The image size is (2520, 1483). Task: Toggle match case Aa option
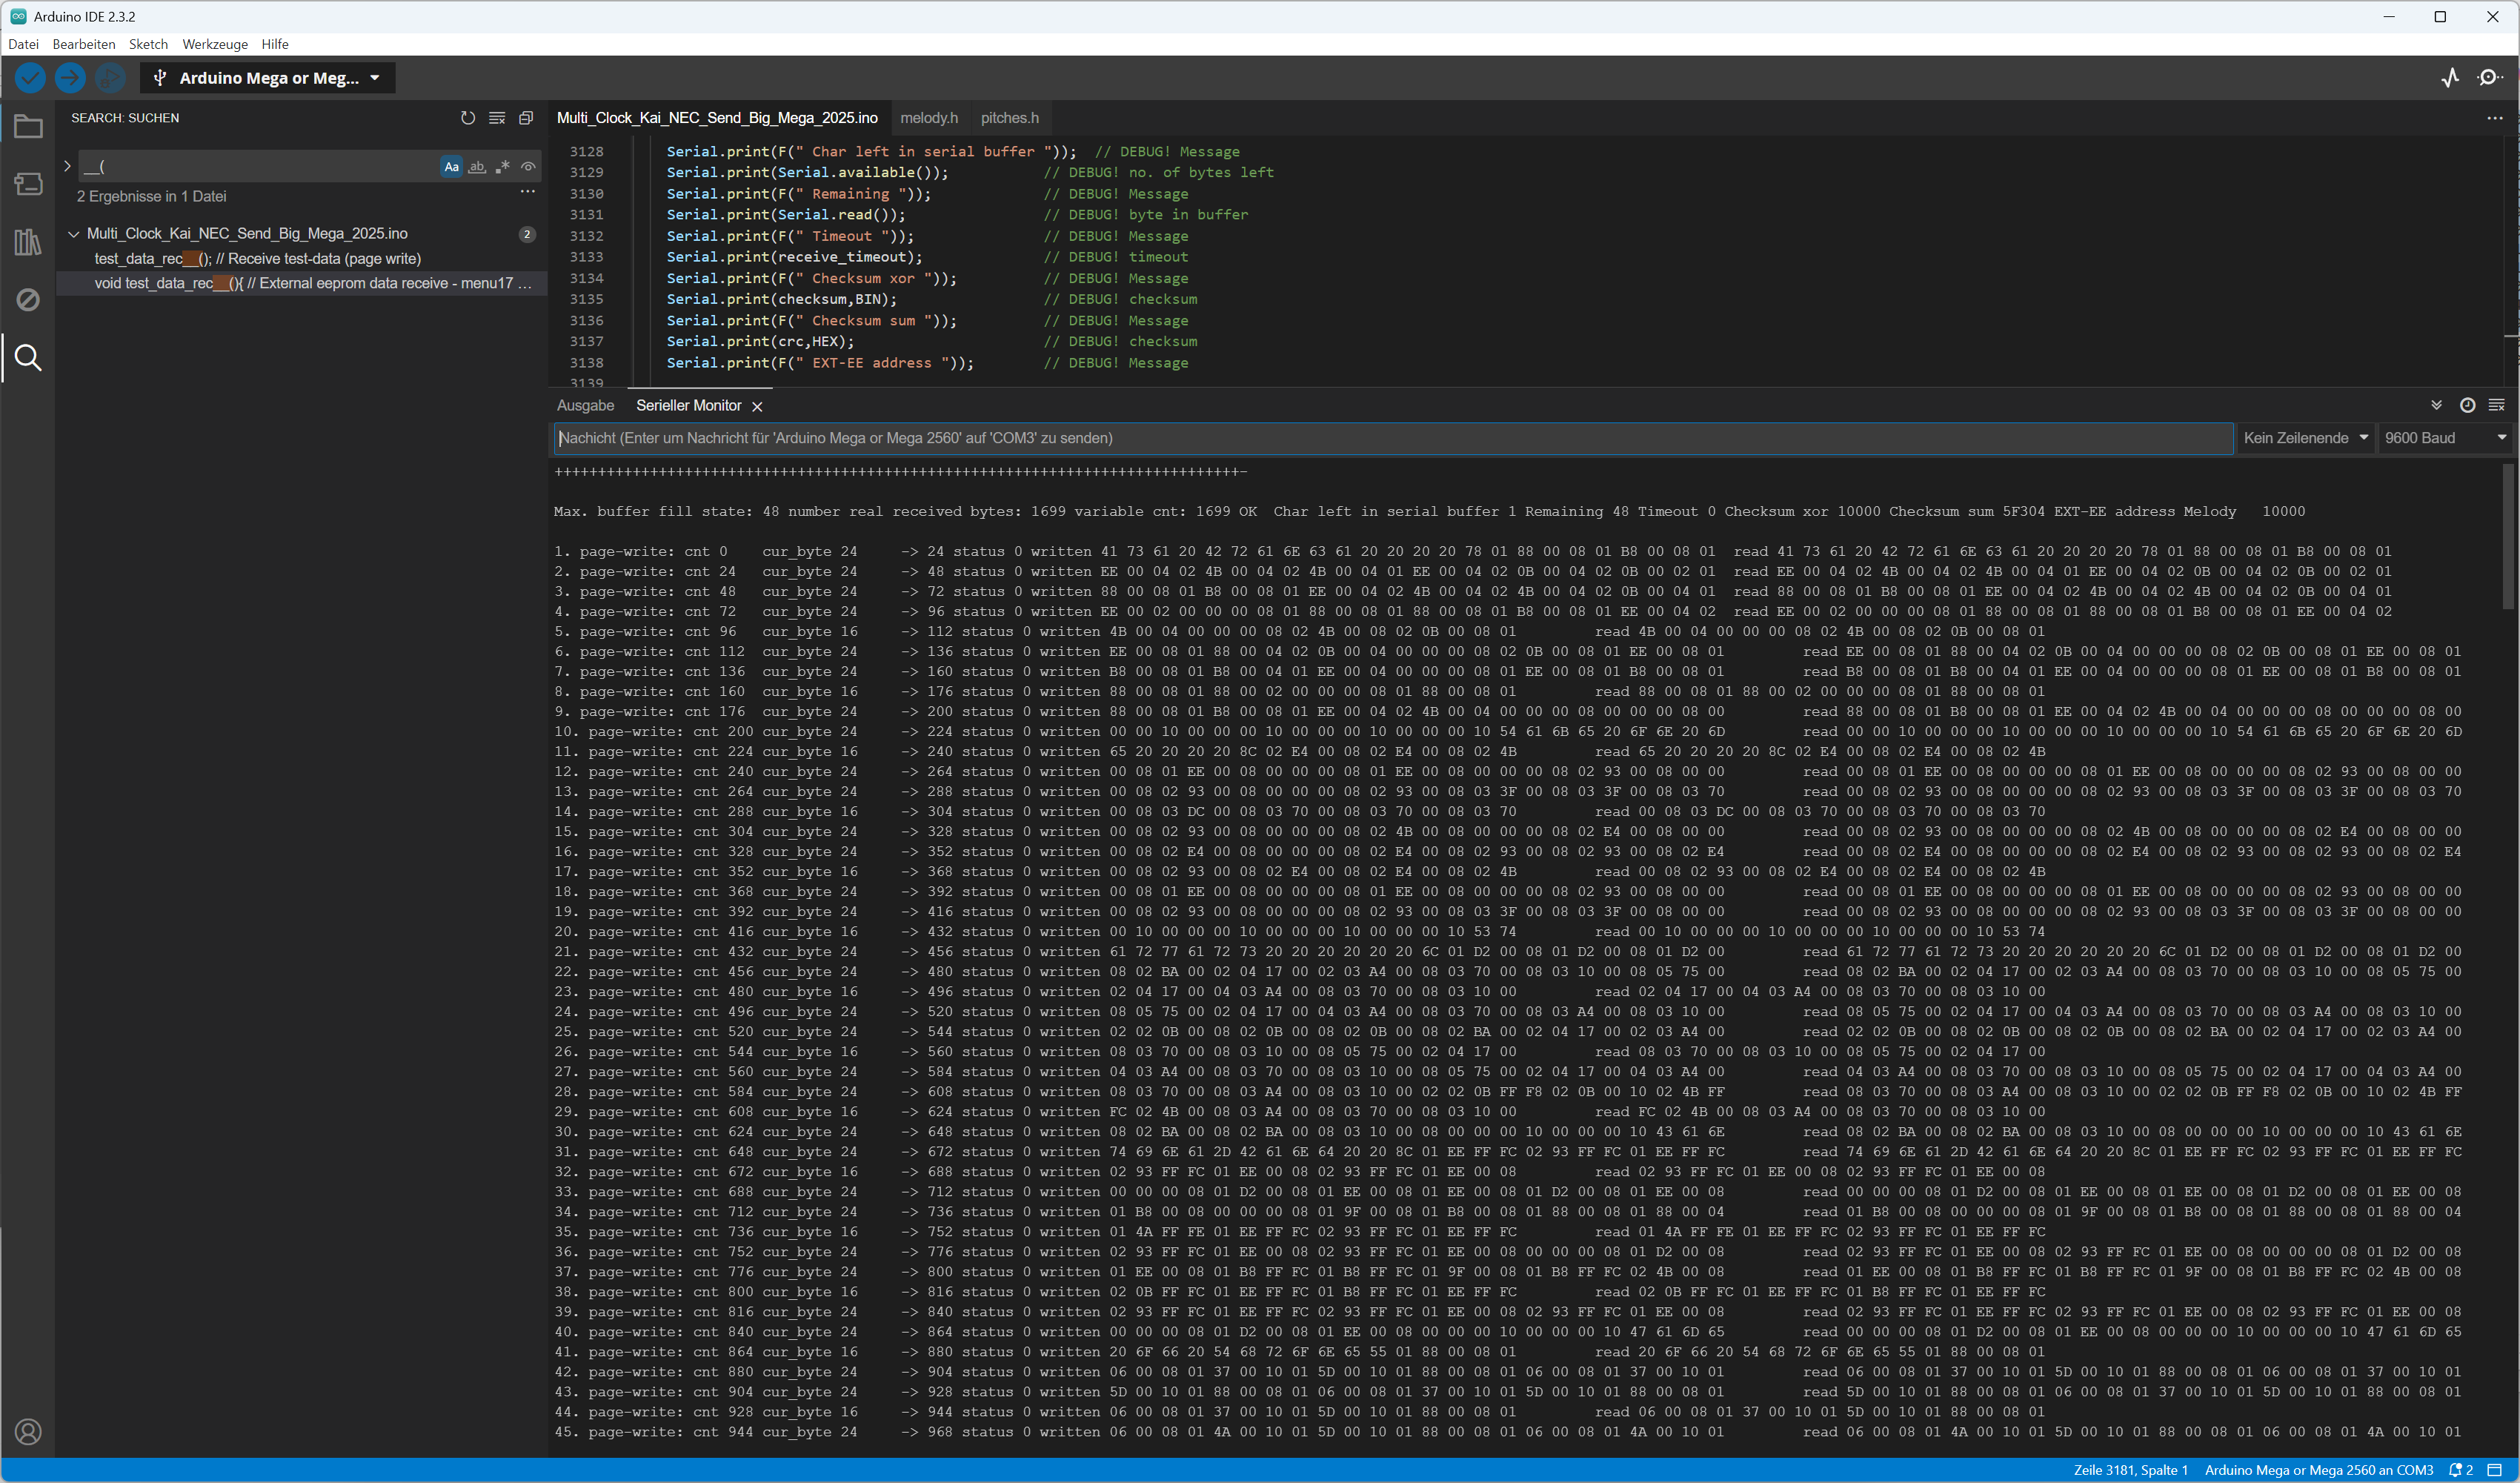(x=452, y=167)
